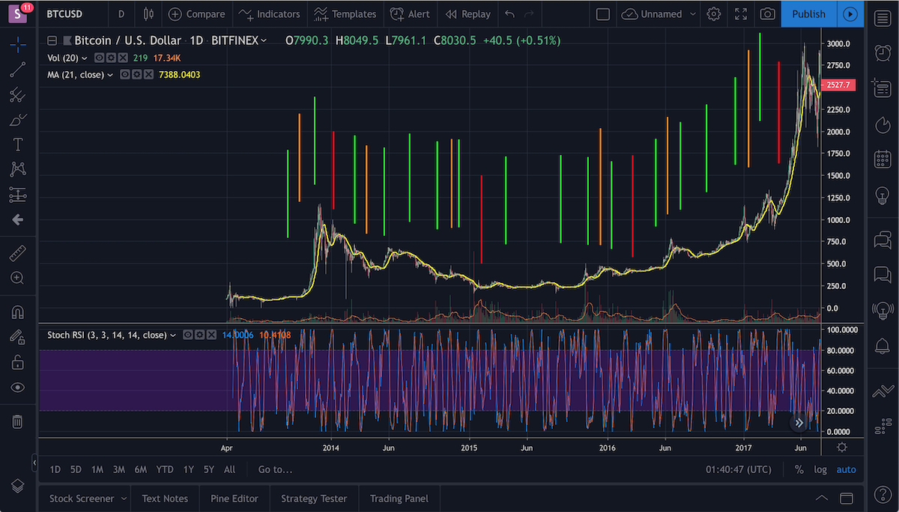Toggle log scale mode
Screen dimensions: 899x512
[x=820, y=469]
